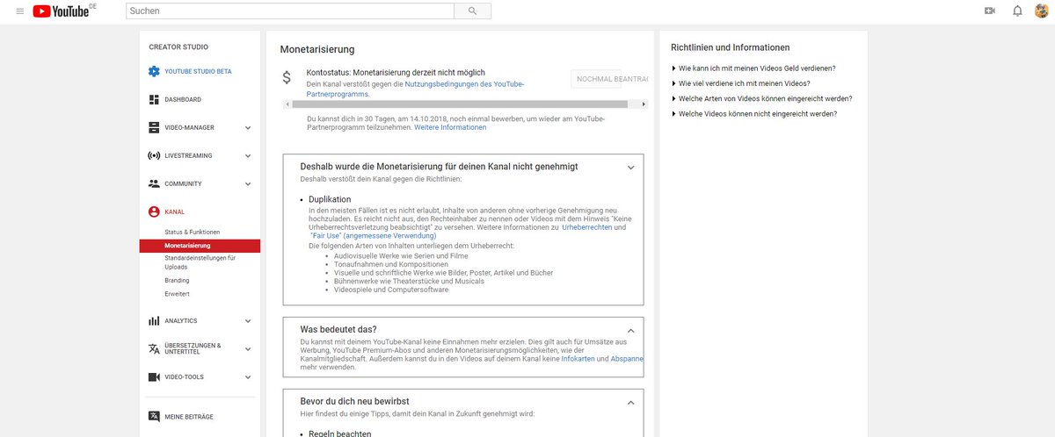
Task: Expand the Livestreaming section chevron
Action: (x=248, y=155)
